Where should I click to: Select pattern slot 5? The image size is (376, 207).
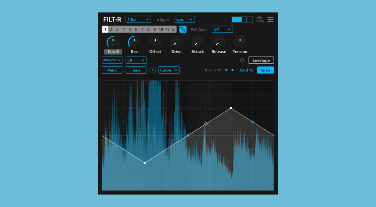[x=130, y=29]
